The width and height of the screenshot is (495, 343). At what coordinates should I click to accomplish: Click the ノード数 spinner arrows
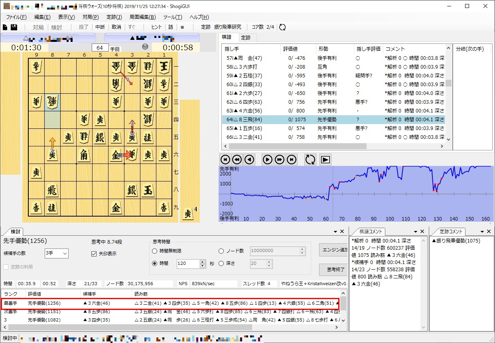pyautogui.click(x=302, y=251)
